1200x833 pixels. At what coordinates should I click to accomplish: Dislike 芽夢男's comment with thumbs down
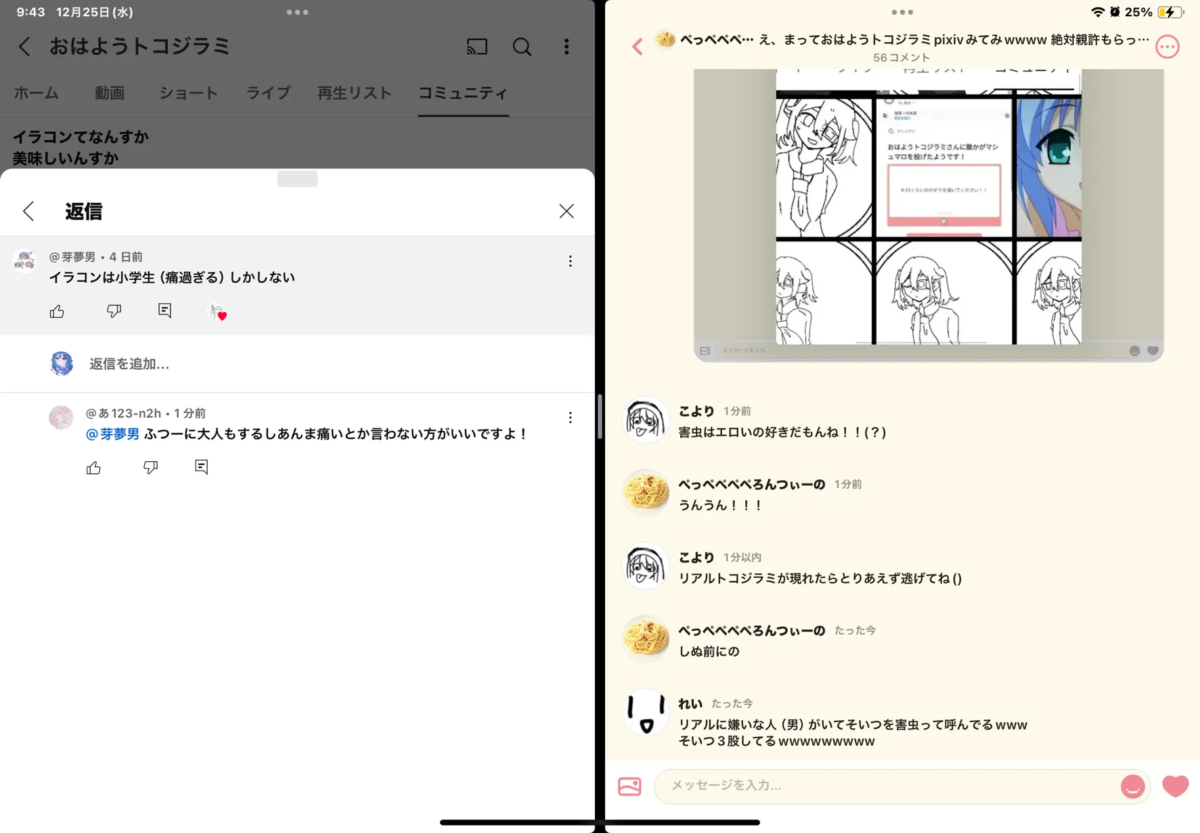(114, 311)
